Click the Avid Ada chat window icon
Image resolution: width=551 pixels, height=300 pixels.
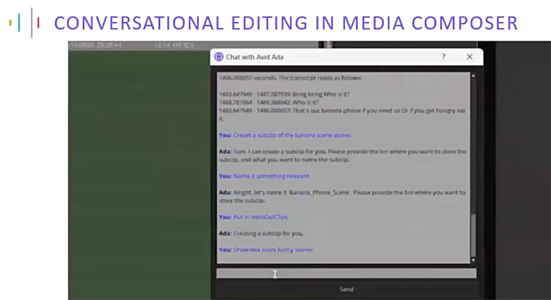click(x=219, y=57)
